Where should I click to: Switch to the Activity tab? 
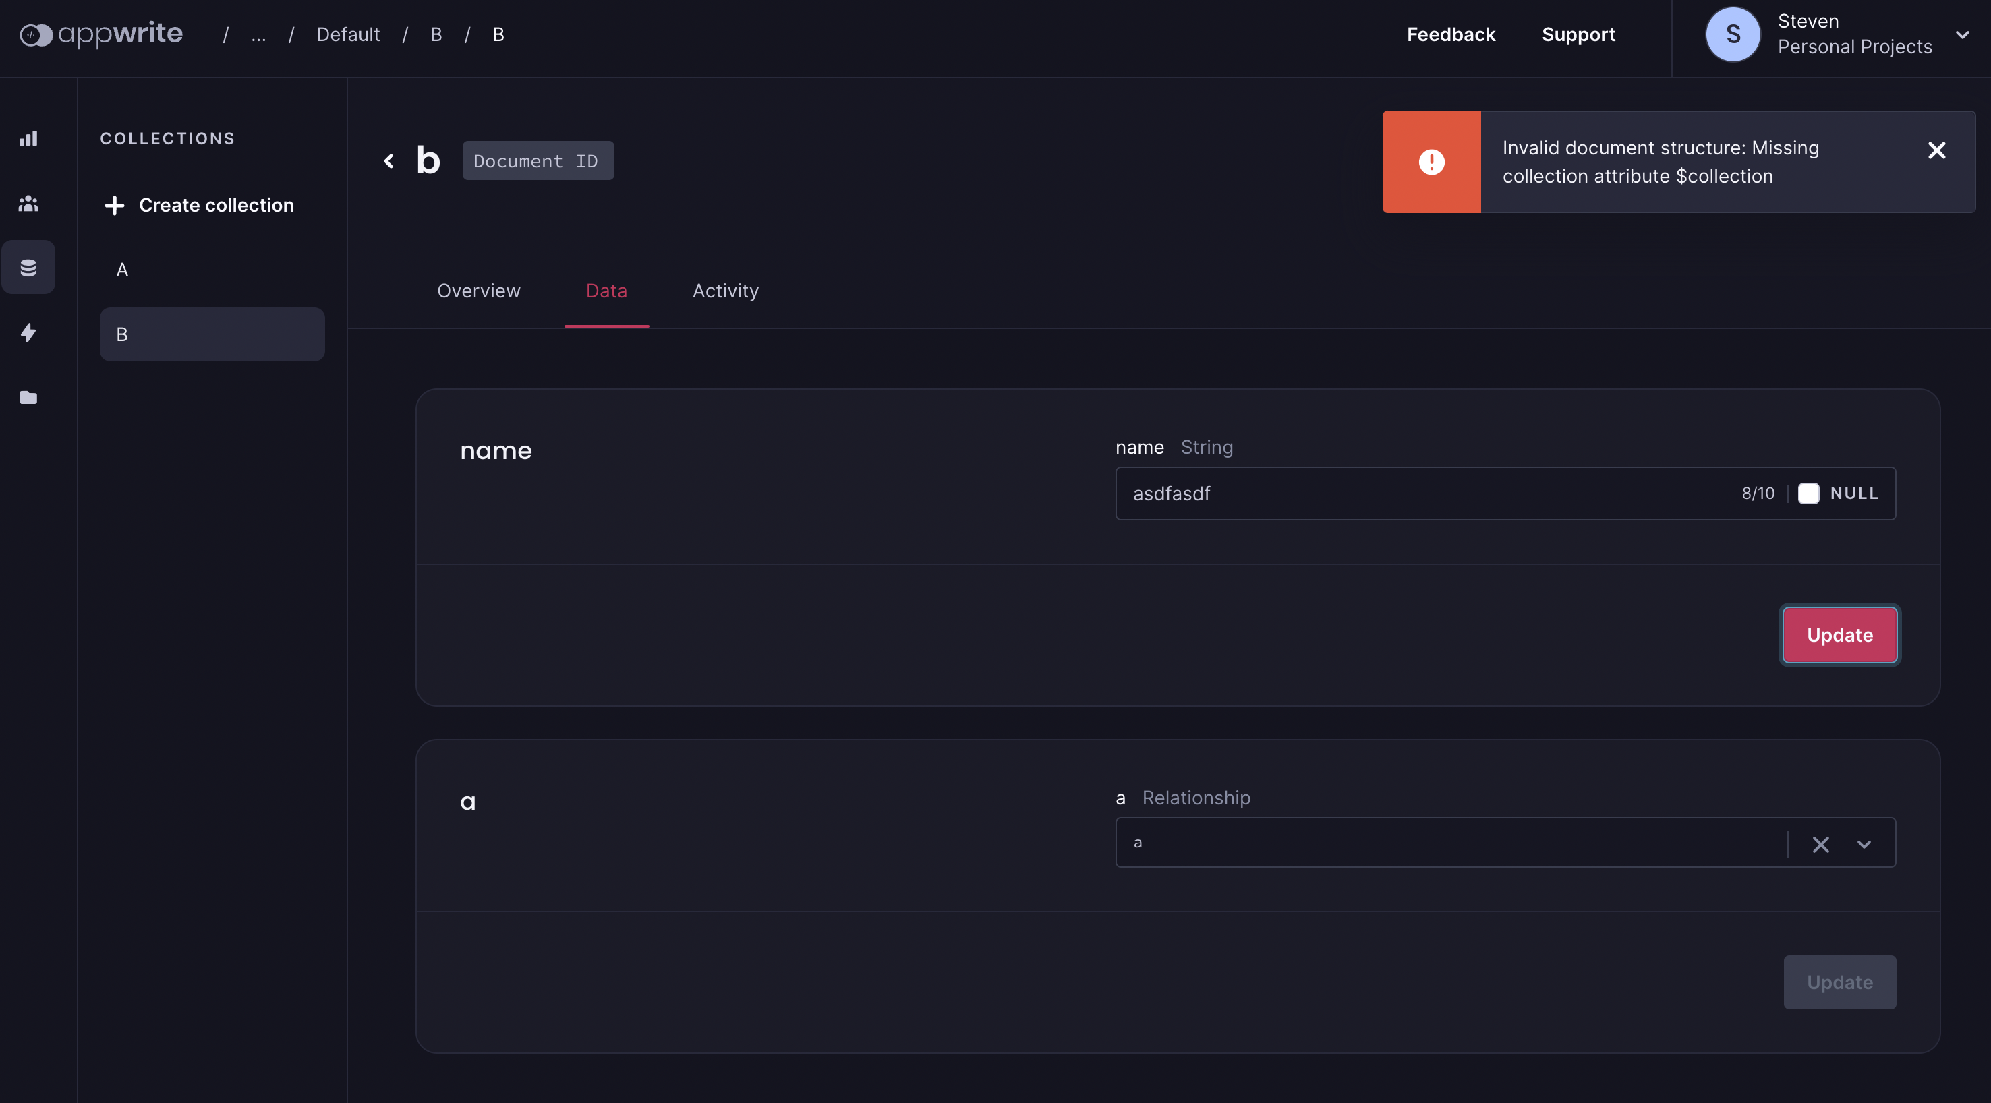click(x=725, y=291)
